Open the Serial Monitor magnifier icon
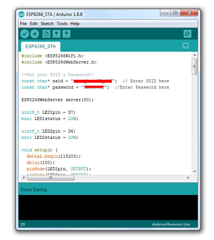The height and width of the screenshot is (240, 214). click(187, 34)
